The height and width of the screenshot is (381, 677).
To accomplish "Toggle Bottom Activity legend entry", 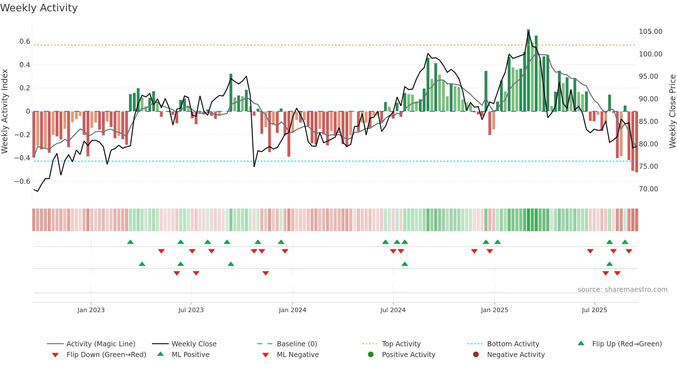I will [503, 344].
